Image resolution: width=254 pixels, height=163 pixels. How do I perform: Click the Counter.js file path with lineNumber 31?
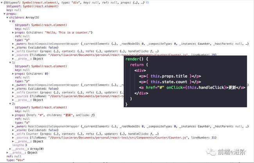click(x=118, y=138)
